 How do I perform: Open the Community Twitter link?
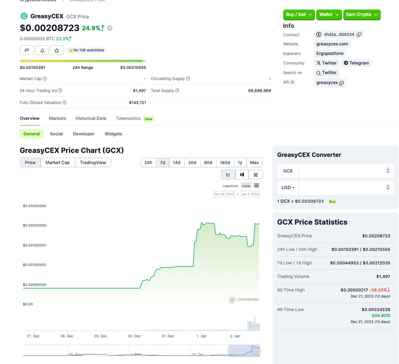[327, 63]
